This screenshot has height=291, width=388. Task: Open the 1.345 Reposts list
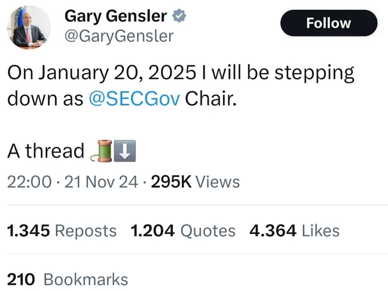click(62, 231)
